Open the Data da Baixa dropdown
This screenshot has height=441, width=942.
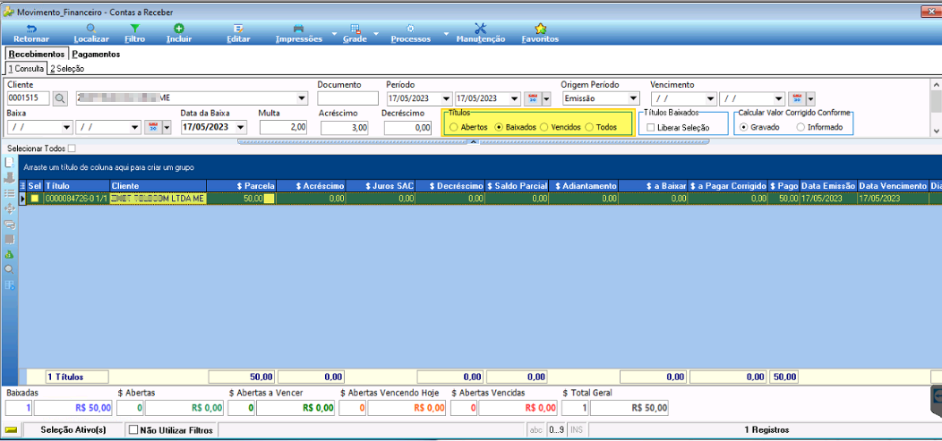tap(242, 127)
